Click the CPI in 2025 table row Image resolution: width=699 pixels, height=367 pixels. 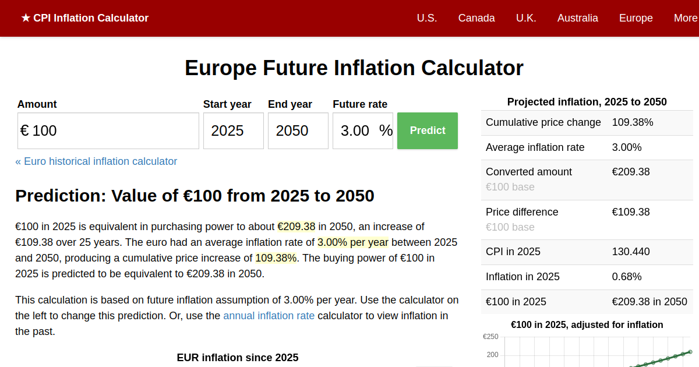(587, 252)
